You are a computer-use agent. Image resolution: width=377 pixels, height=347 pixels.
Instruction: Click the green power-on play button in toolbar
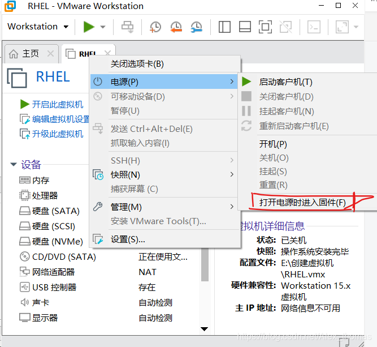click(x=89, y=27)
